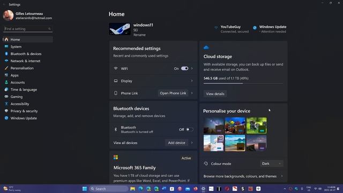Open the Colour mode Dark dropdown

[272, 164]
